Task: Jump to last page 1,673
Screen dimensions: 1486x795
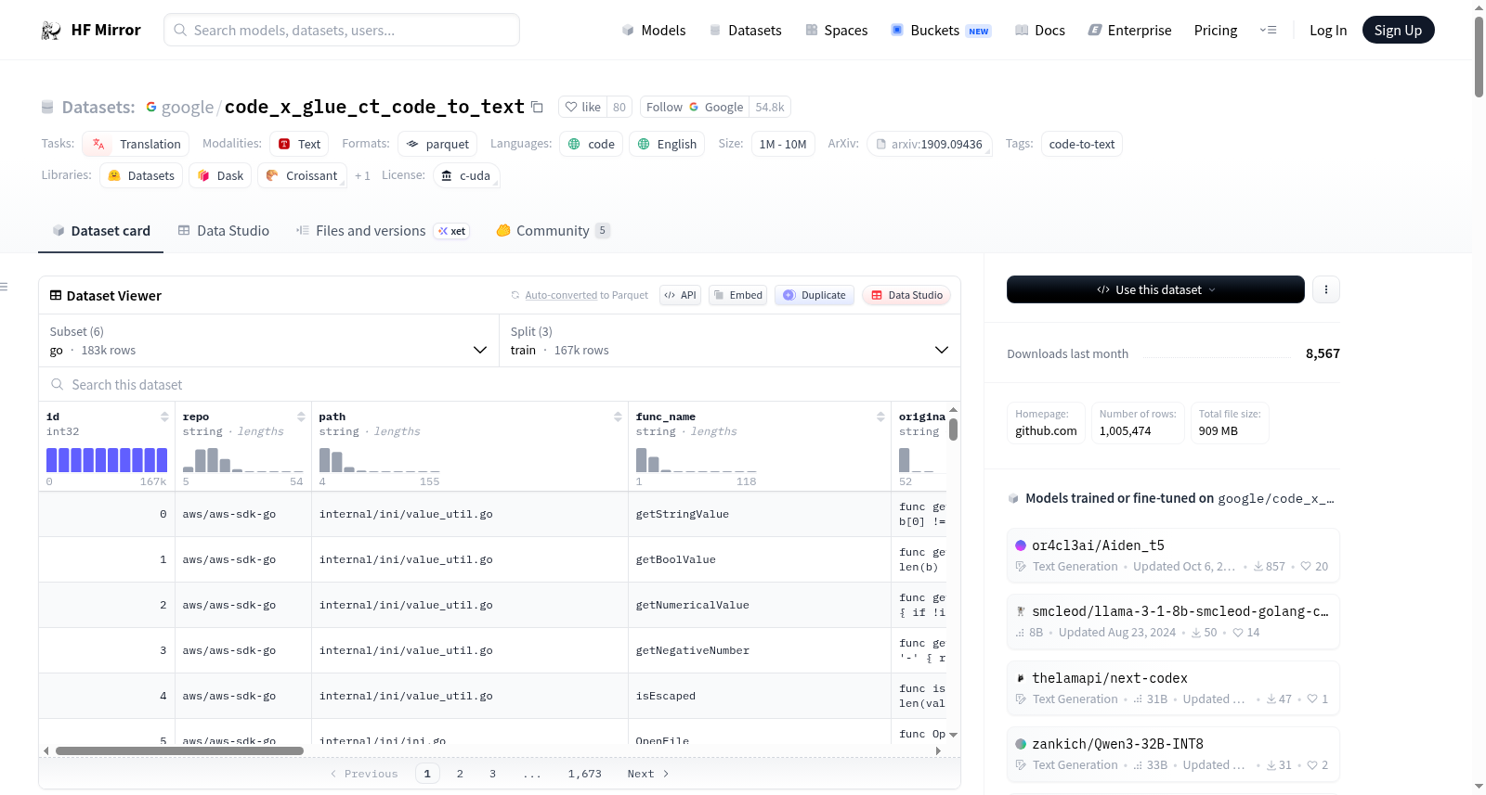Action: [x=585, y=774]
